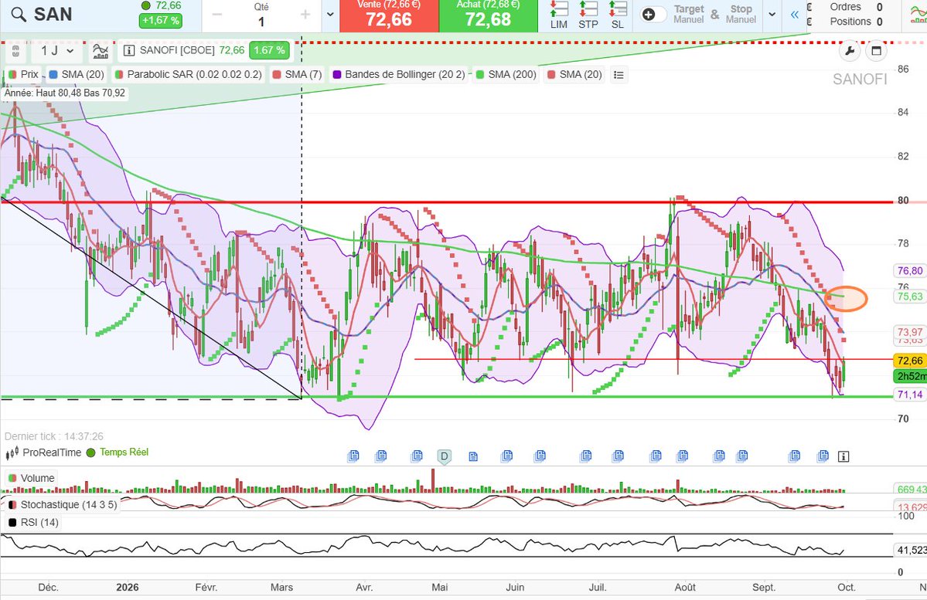Screen dimensions: 927x600
Task: Open the Prix legend chip
Action: point(24,74)
